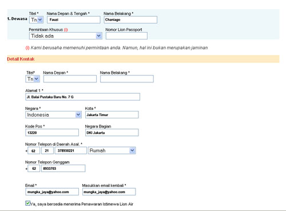Expand the Permintaan Khusus Tidak ada dropdown
Viewport: 286px width, 211px height.
tap(66, 36)
